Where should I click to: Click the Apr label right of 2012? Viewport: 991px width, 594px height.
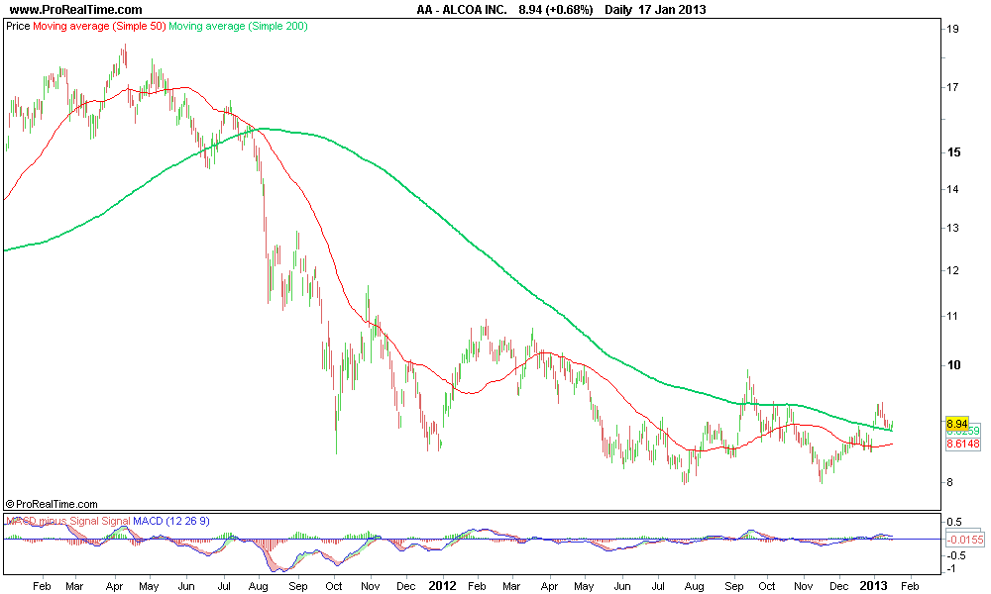pyautogui.click(x=550, y=586)
